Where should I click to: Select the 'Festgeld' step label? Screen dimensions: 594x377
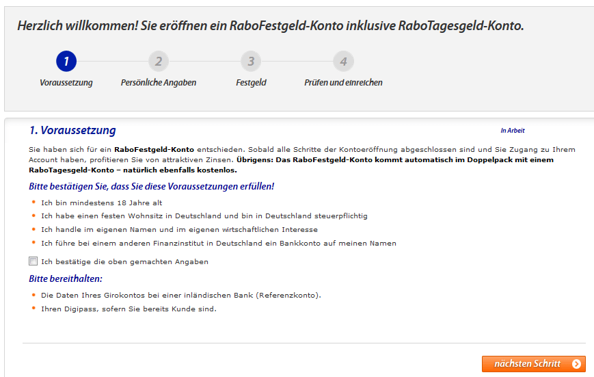251,83
